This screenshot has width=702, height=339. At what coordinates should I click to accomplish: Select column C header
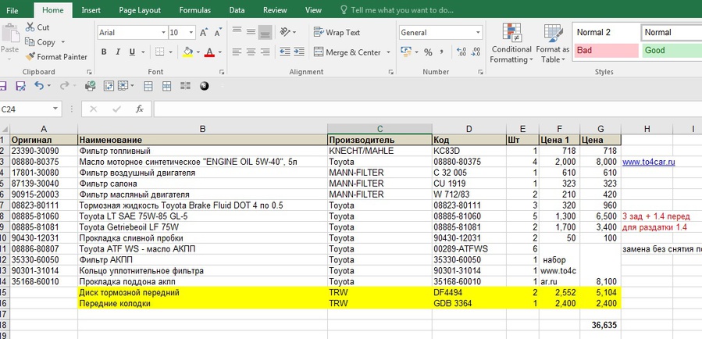click(380, 129)
